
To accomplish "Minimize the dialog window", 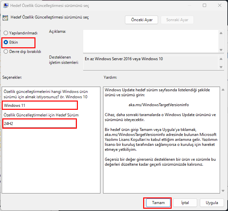I will point(189,5).
